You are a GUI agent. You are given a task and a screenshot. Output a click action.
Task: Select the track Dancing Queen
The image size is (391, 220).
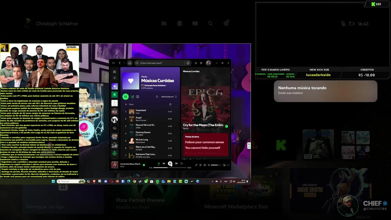pos(149,134)
